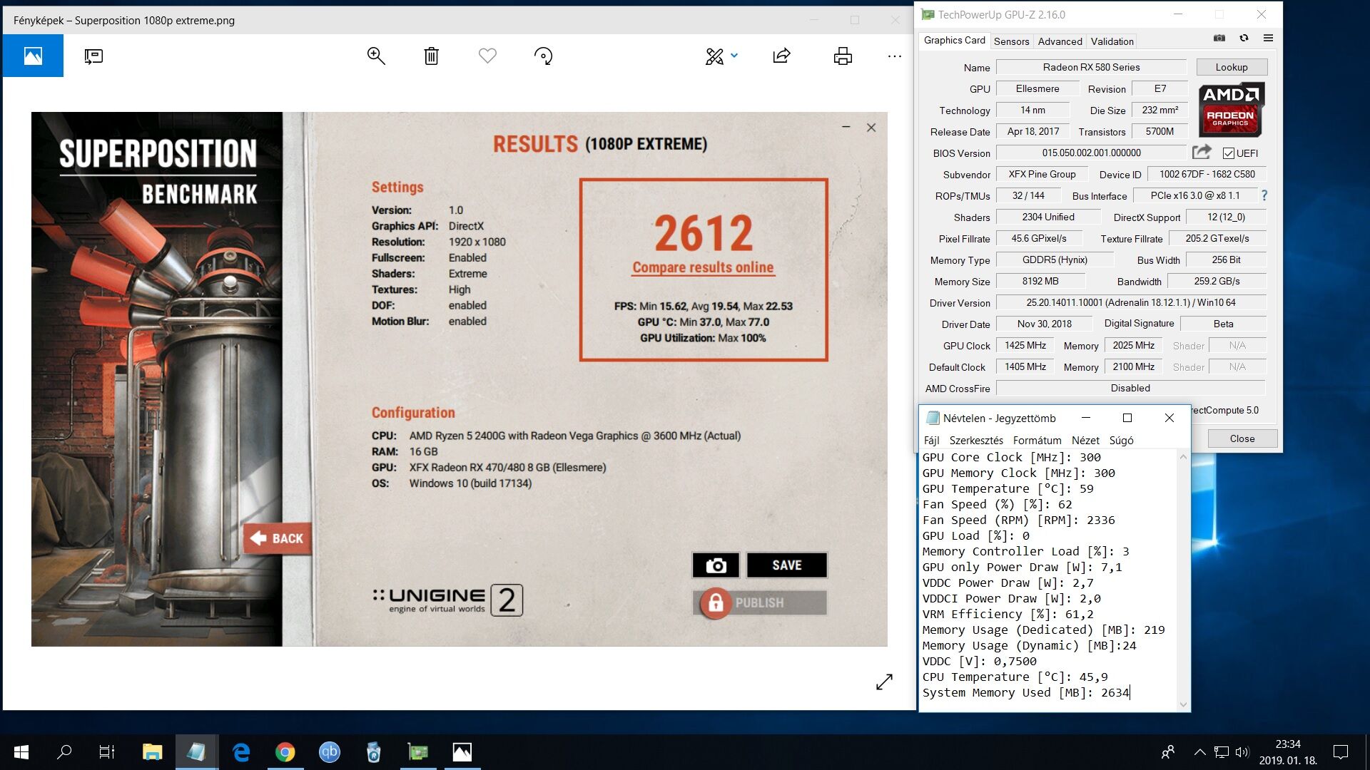The image size is (1370, 770).
Task: Click the Driver Version field in GPU-Z
Action: click(1130, 302)
